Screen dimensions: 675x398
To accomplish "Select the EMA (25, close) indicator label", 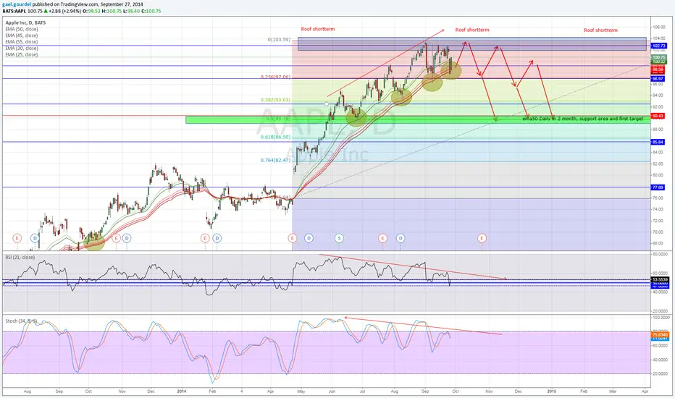I will (22, 55).
